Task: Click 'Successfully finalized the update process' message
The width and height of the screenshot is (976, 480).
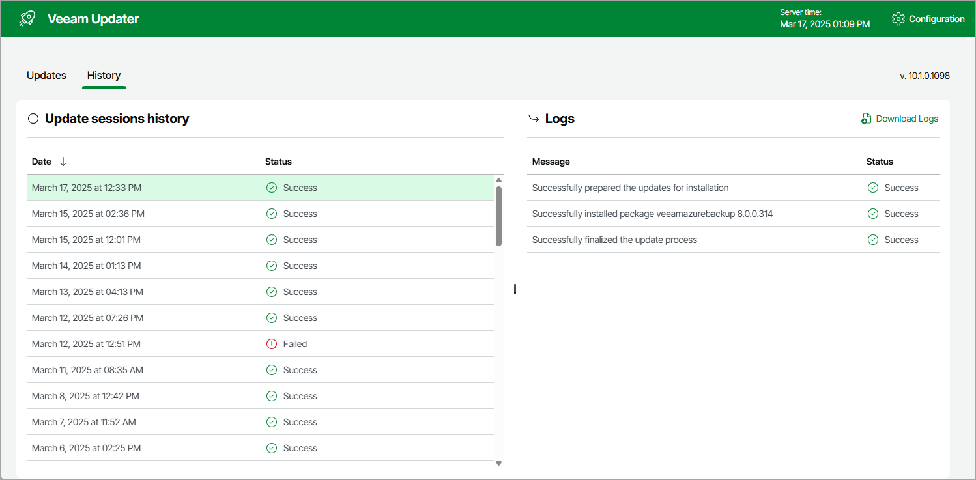Action: click(x=614, y=240)
